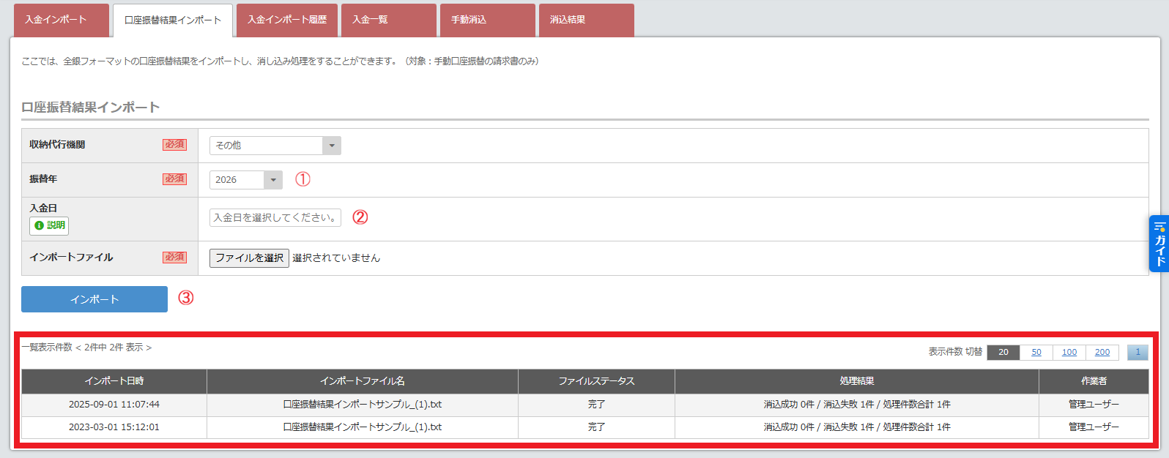Image resolution: width=1169 pixels, height=458 pixels.
Task: Click the 説明 info button
Action: click(x=49, y=225)
